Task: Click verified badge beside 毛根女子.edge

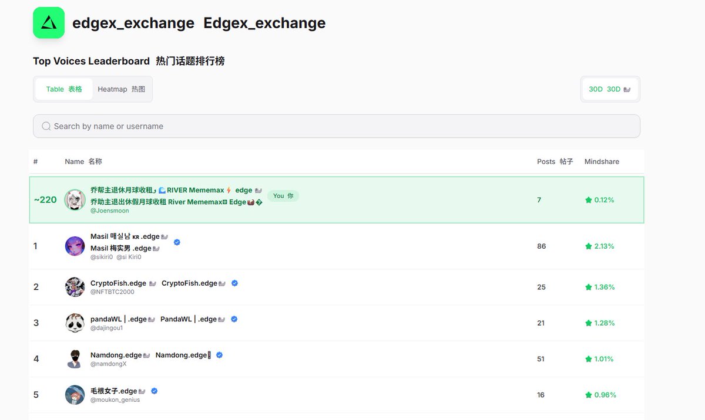Action: (x=154, y=391)
